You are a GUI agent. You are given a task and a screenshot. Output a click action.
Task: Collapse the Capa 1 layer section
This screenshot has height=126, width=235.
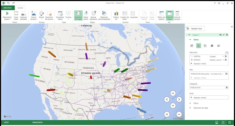click(x=189, y=35)
